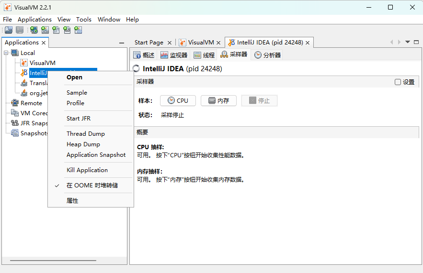The height and width of the screenshot is (273, 423).
Task: Close the Start Page tab
Action: tap(170, 43)
